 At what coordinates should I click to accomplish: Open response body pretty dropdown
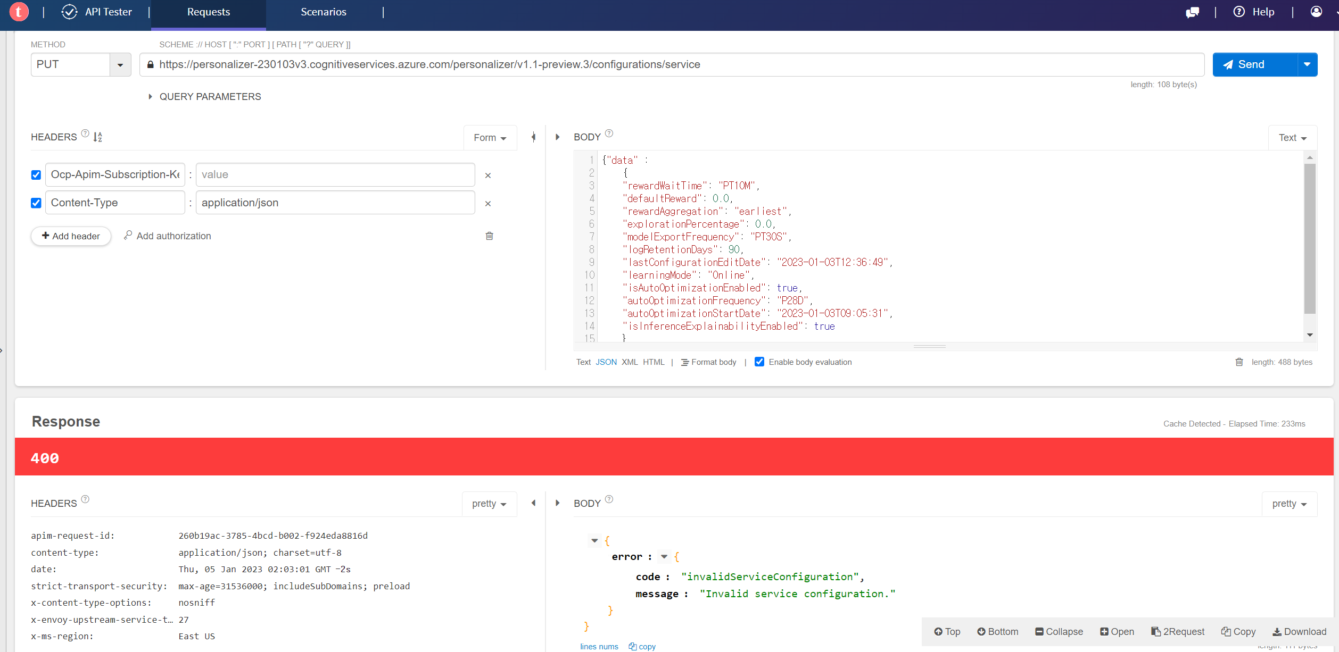coord(1290,504)
